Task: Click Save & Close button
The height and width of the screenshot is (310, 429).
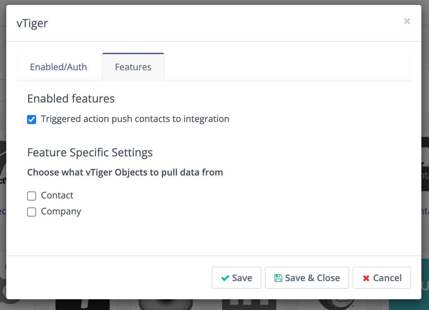Action: pos(307,278)
